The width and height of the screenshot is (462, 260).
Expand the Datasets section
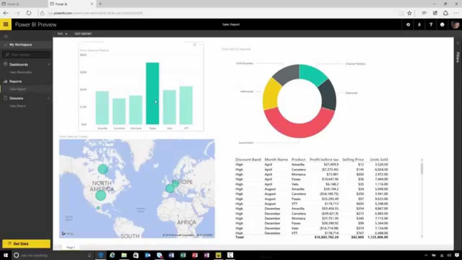[x=48, y=98]
